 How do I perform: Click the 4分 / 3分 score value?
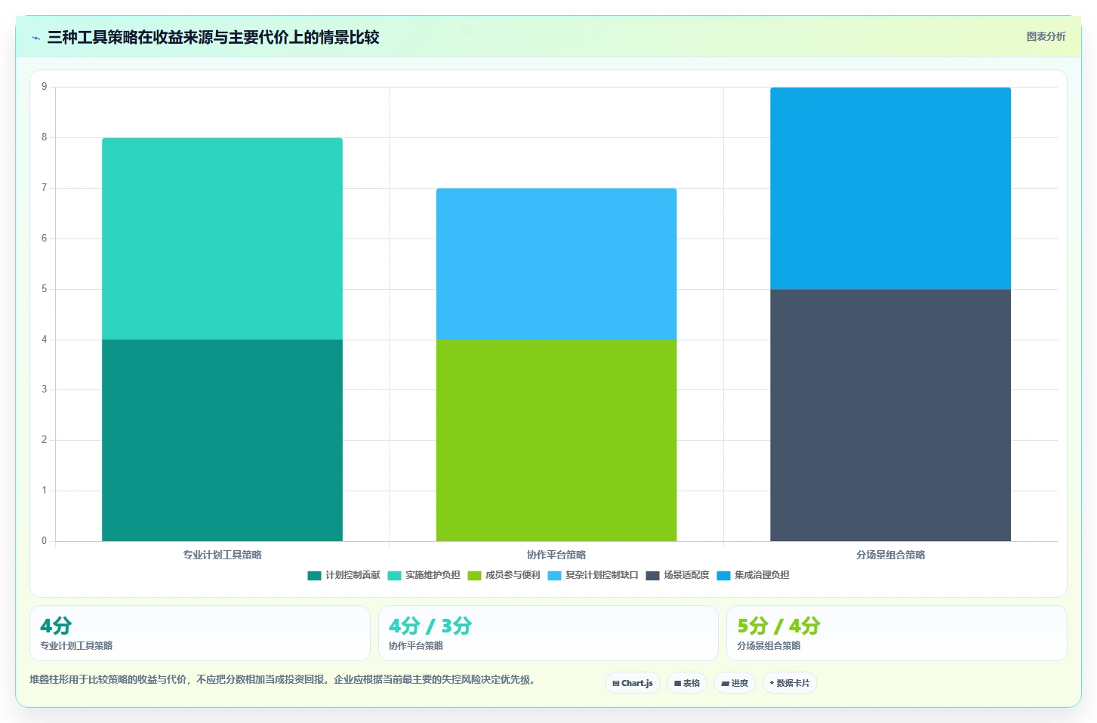[x=430, y=626]
